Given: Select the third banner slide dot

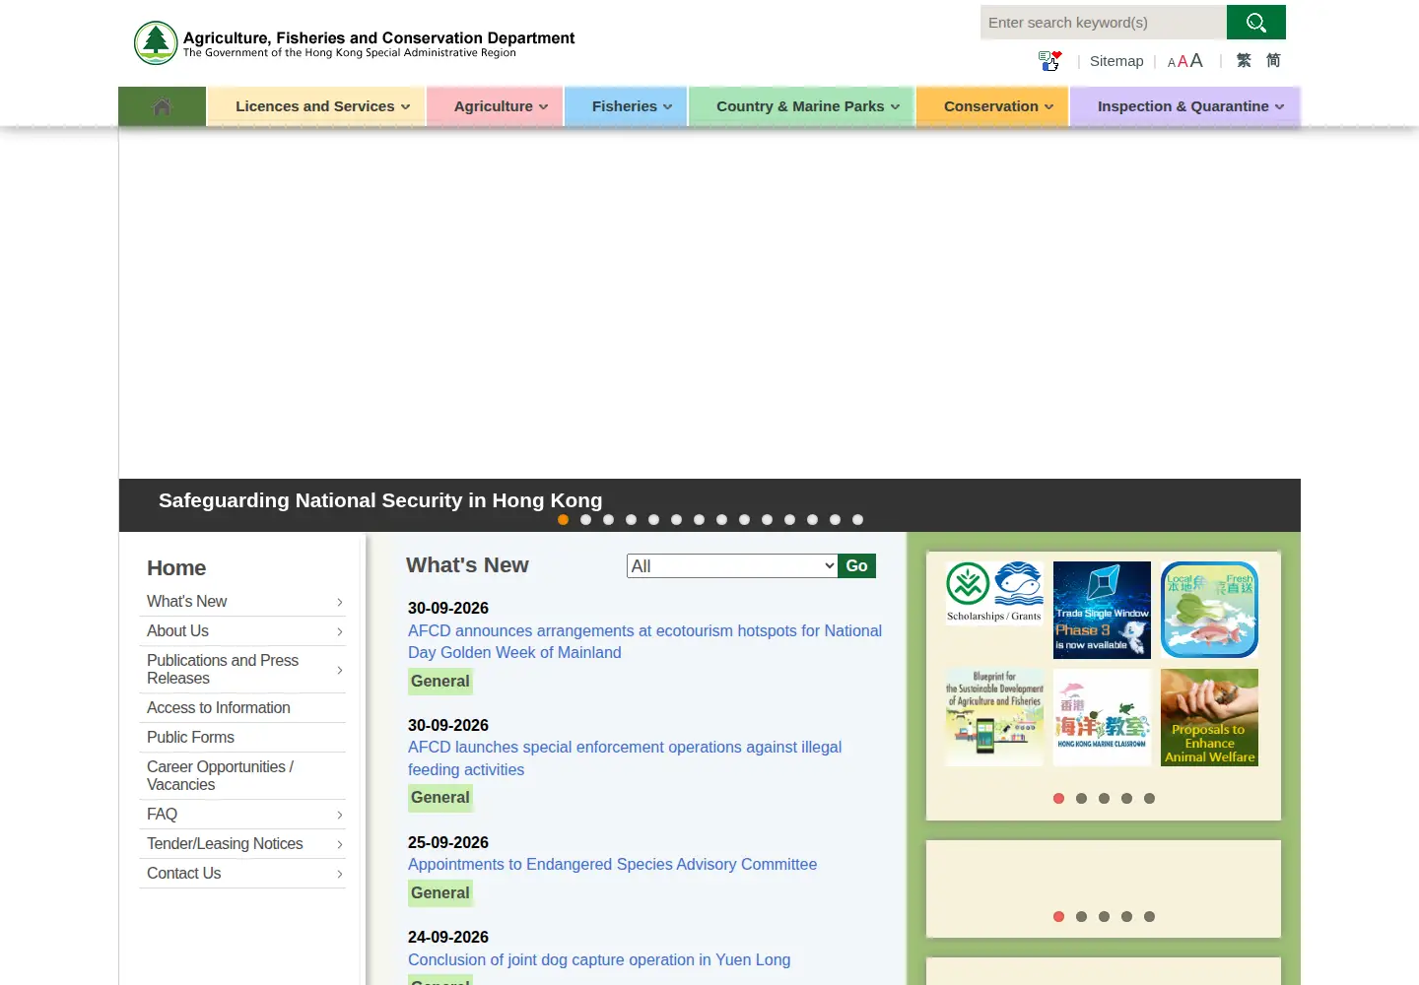Looking at the screenshot, I should tap(608, 520).
